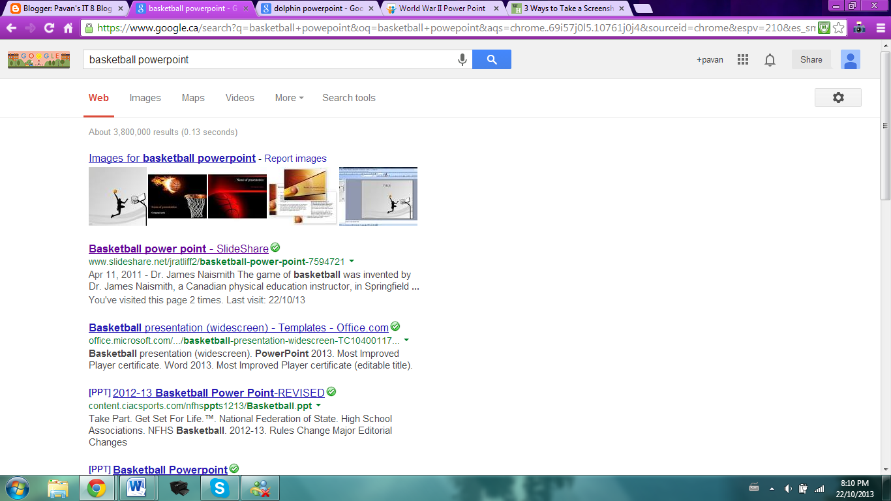Click green safety checkmark beside SlideShare result

point(275,248)
